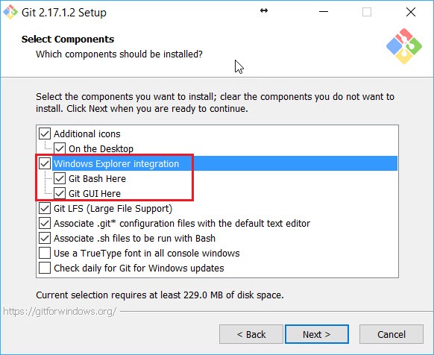Screen dimensions: 434x355
Task: Uncheck Git GUI Here option
Action: 60,193
